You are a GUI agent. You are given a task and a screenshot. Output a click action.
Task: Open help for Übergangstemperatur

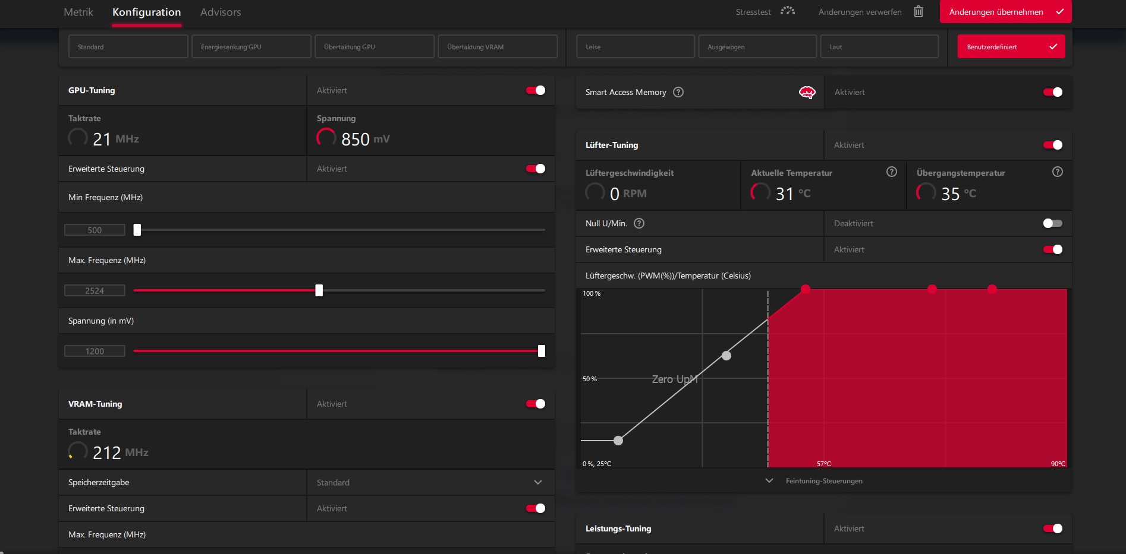pyautogui.click(x=1058, y=172)
